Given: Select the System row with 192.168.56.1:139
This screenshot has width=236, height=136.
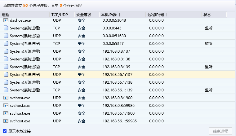Looking at the screenshot, I should (x=93, y=90).
